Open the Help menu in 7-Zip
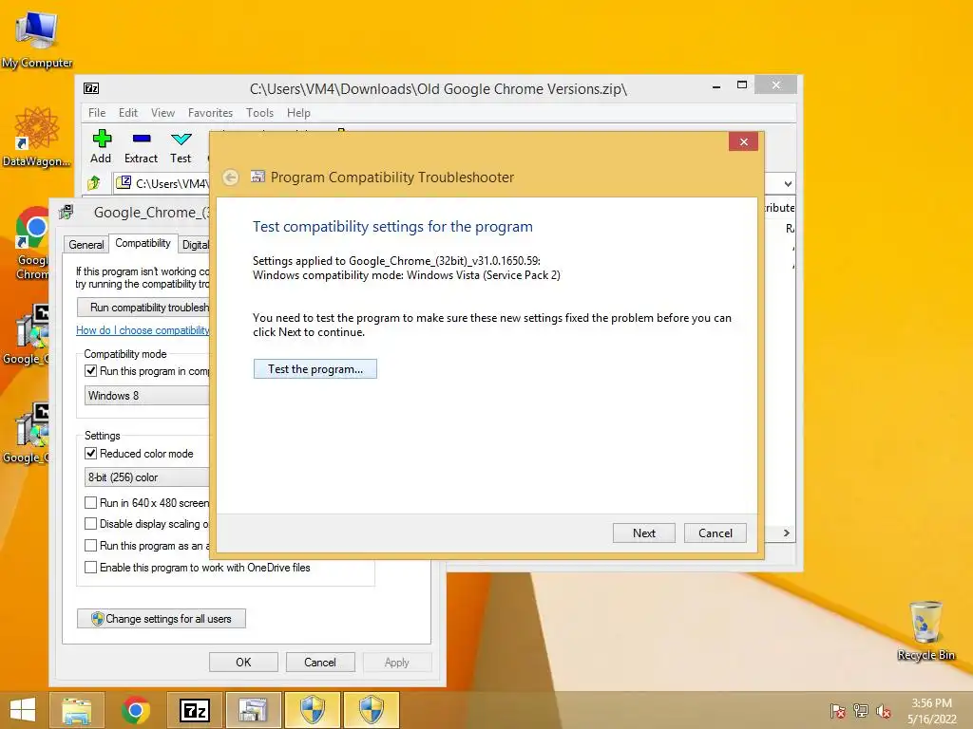The image size is (973, 729). (298, 113)
